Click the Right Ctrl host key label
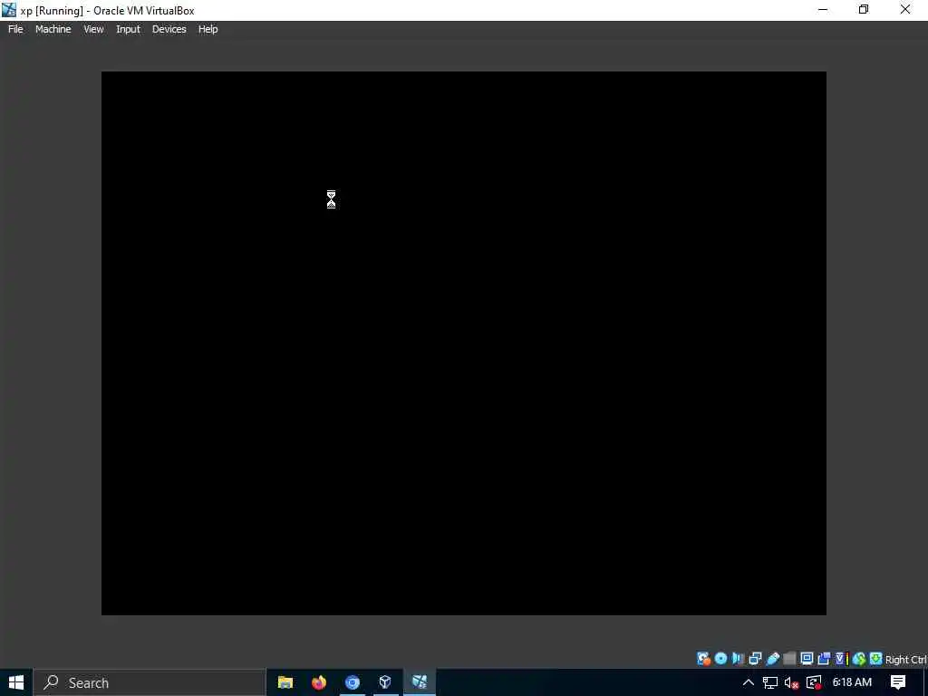The height and width of the screenshot is (696, 928). 906,660
